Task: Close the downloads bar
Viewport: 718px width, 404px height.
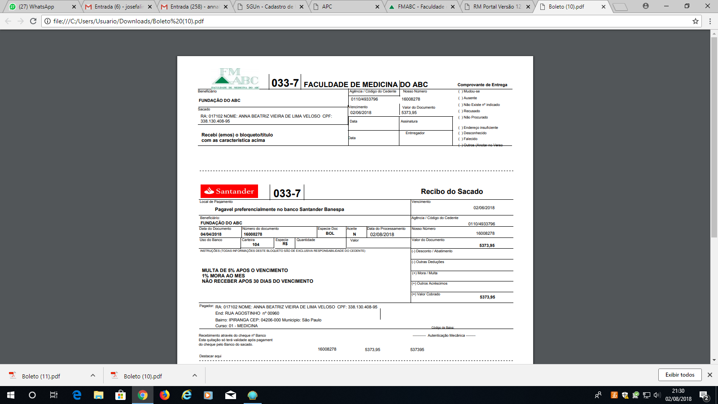Action: pos(709,375)
